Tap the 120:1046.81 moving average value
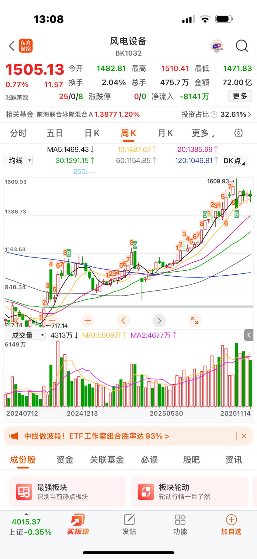 (x=197, y=161)
